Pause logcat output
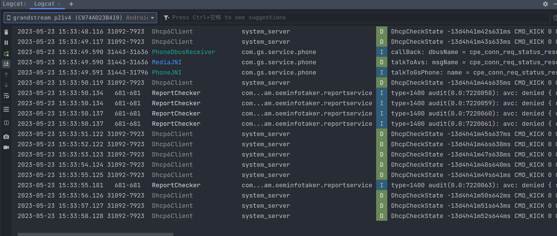 (x=6, y=43)
